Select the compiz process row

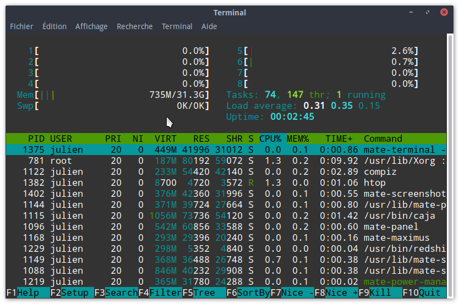tap(226, 172)
